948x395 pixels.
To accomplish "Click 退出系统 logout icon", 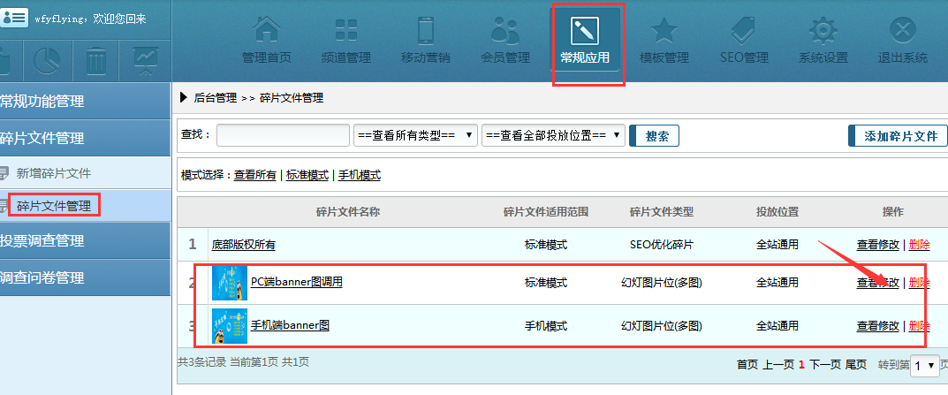I will click(x=902, y=33).
